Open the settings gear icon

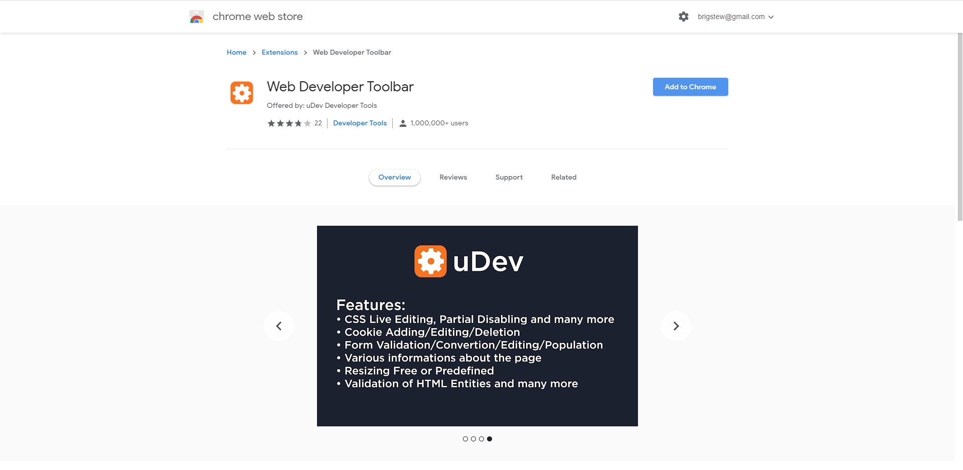[684, 17]
